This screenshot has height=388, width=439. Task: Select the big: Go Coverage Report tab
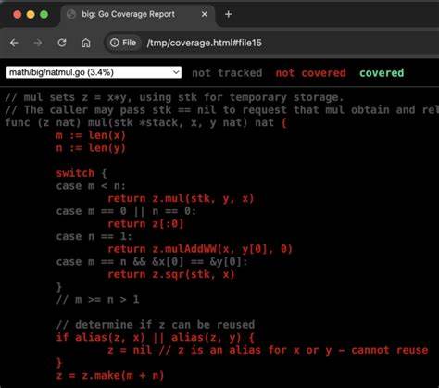[138, 14]
